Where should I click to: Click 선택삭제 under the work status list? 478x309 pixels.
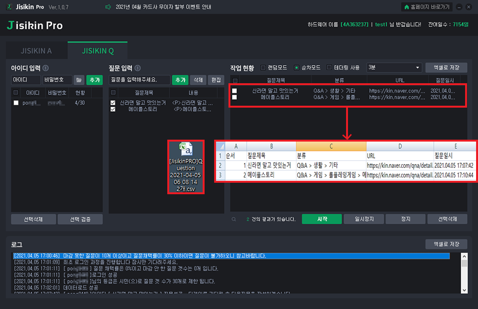coord(447,219)
